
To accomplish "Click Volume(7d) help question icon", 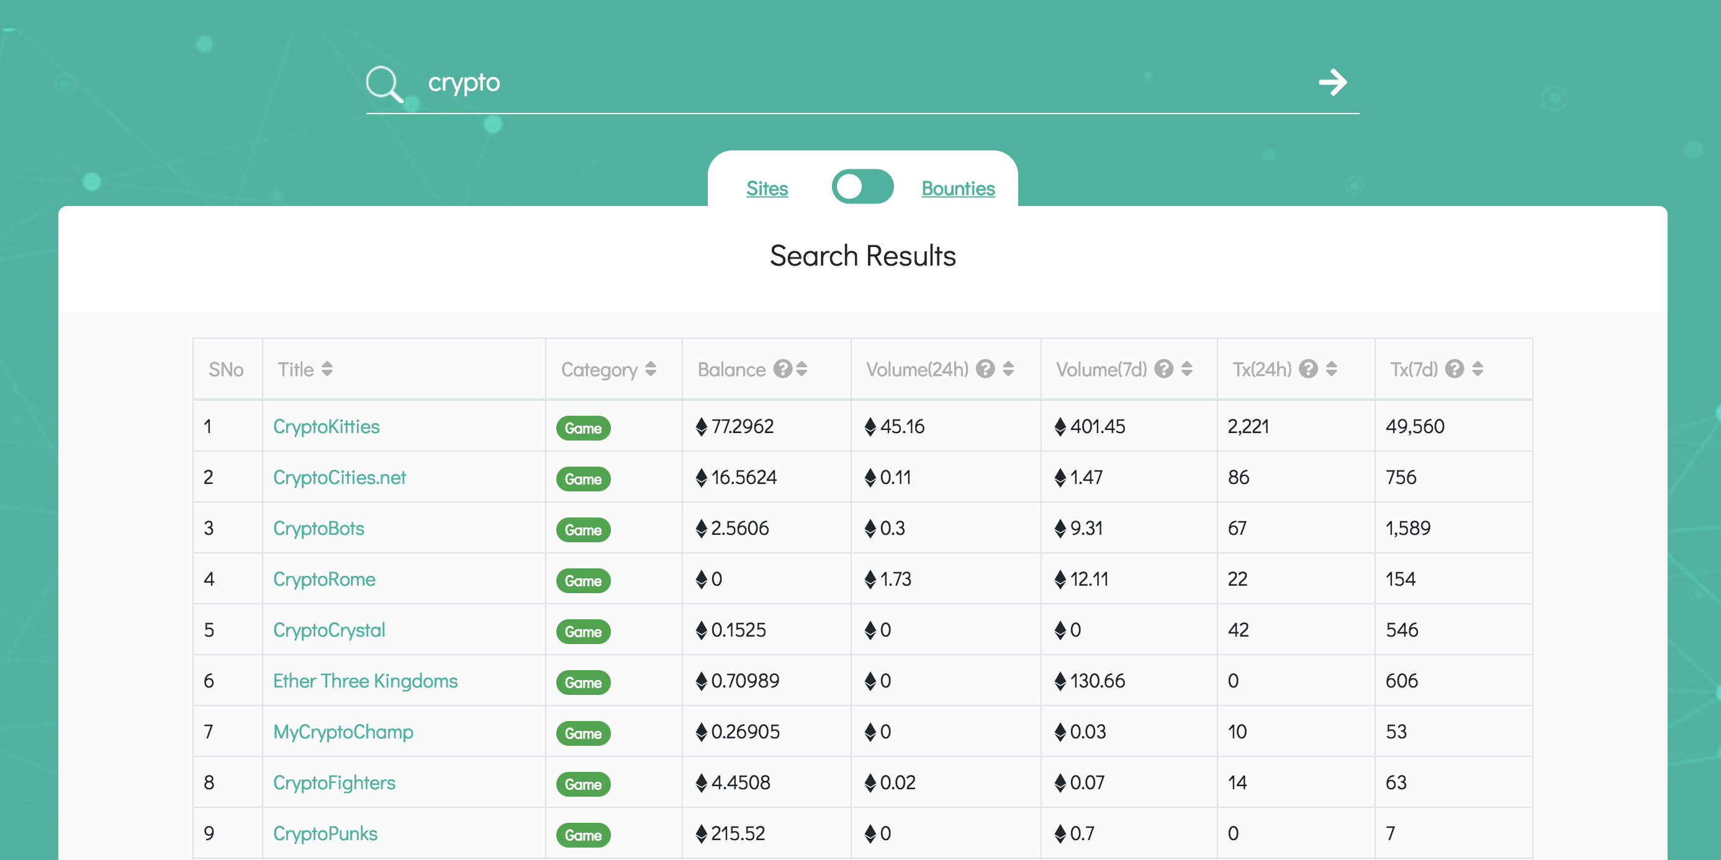I will pos(1163,369).
